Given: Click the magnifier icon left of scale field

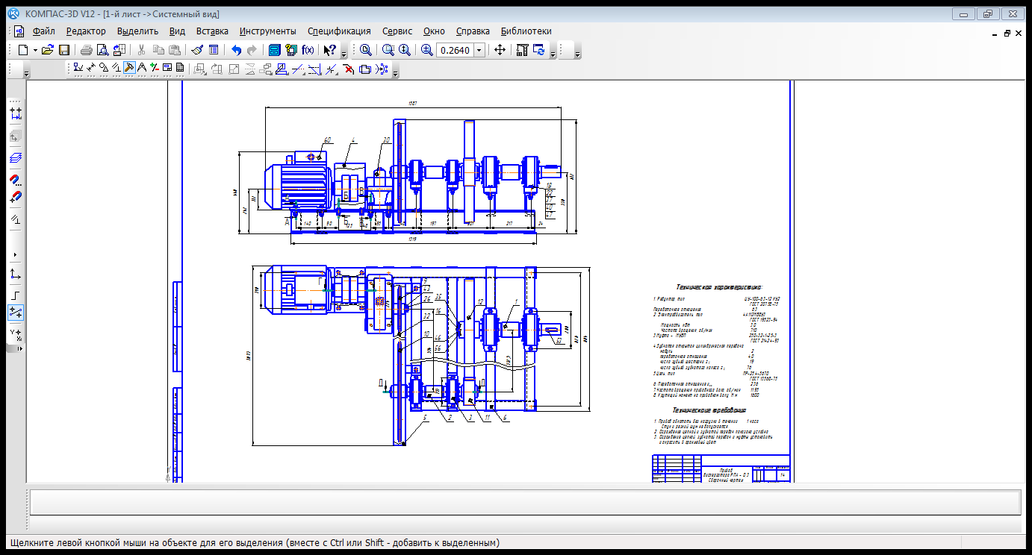Looking at the screenshot, I should pyautogui.click(x=427, y=50).
